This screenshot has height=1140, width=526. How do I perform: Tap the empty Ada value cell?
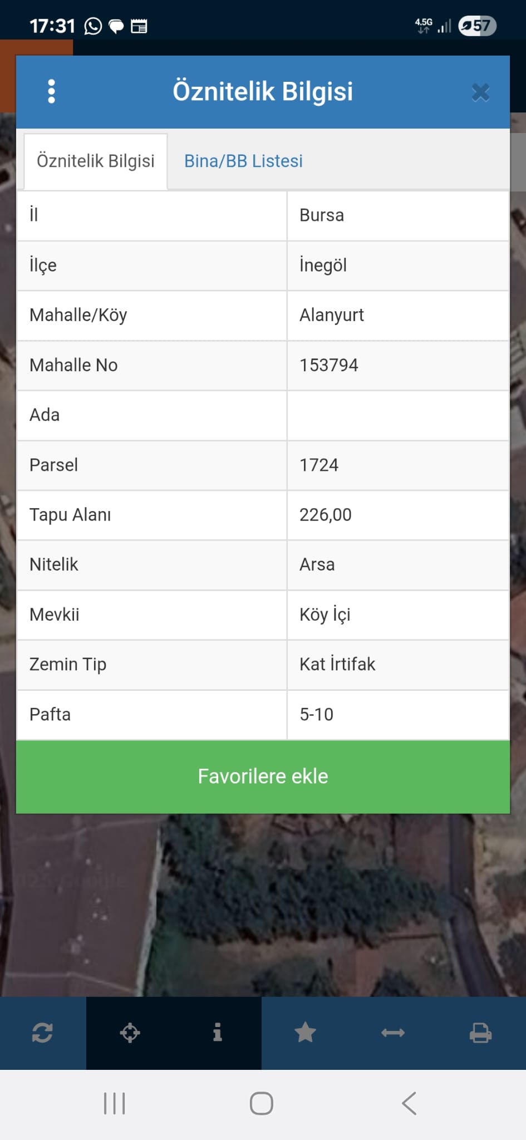398,415
